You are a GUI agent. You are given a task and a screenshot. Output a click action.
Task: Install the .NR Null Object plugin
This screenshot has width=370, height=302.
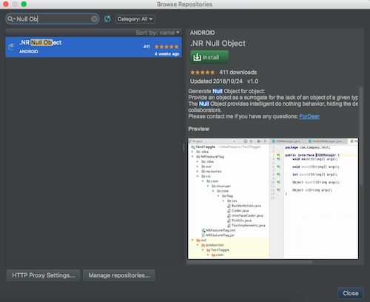click(209, 57)
